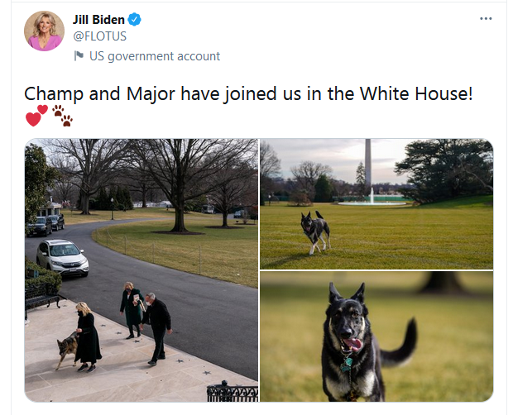This screenshot has height=415, width=513.
Task: Open the Jill Biden display name link
Action: (98, 20)
